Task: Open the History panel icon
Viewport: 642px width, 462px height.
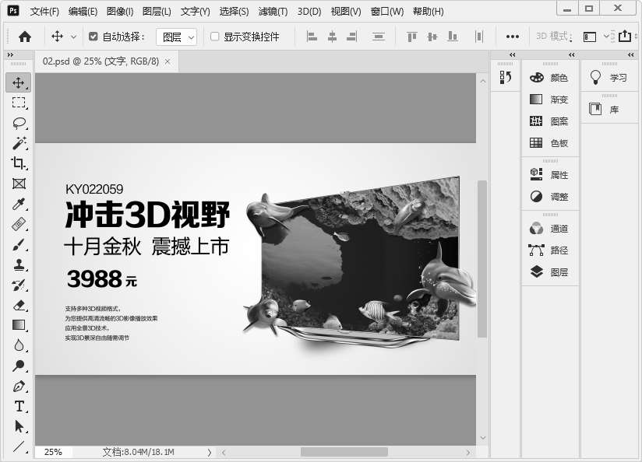Action: pos(505,78)
